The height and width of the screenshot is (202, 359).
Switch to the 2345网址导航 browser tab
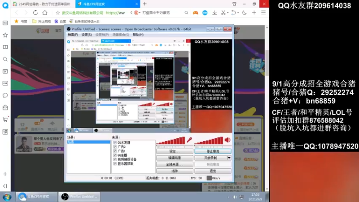[43, 4]
